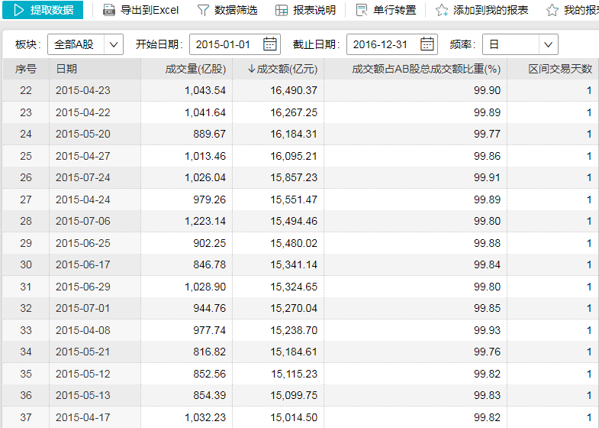Viewport: 599px width, 428px height.
Task: Click the 单行转置 icon
Action: tap(362, 10)
